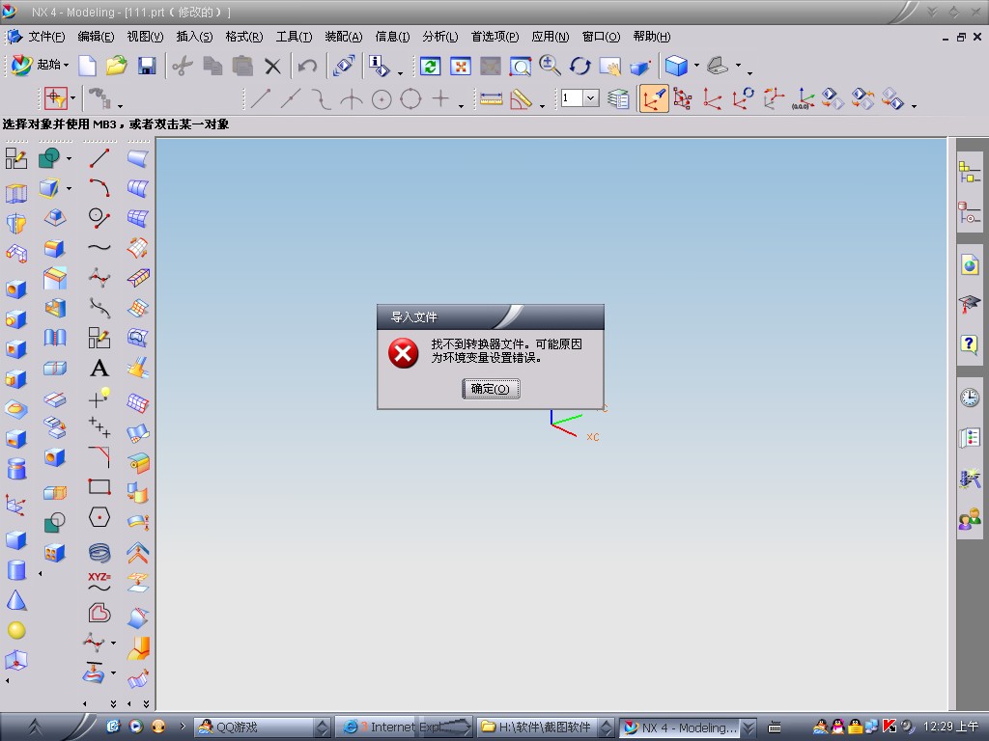Click the Pan hand icon
The width and height of the screenshot is (989, 741).
[610, 66]
